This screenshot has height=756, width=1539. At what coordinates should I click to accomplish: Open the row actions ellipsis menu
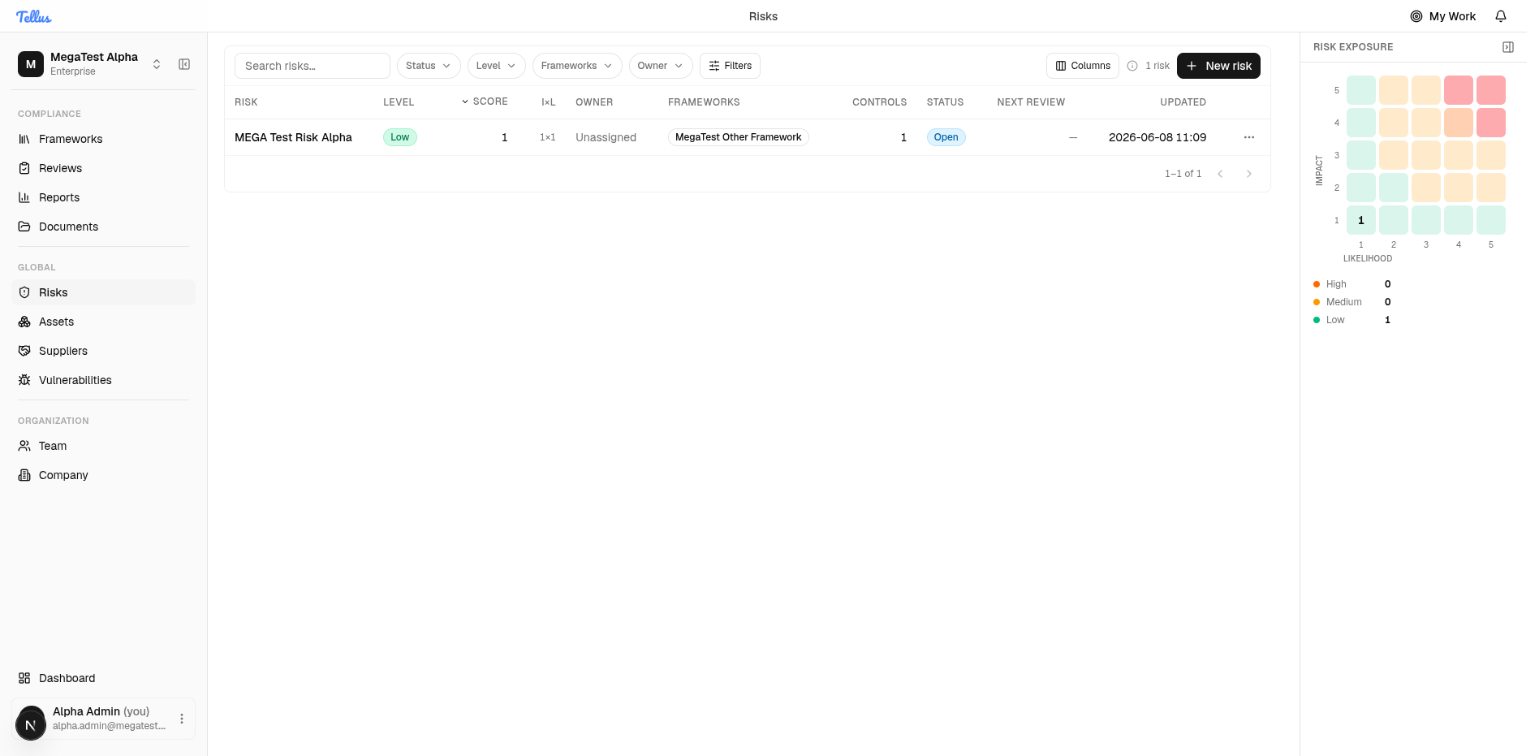pos(1249,137)
